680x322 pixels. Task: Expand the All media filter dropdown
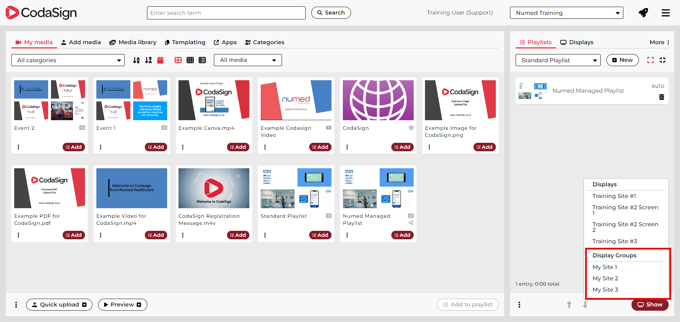(248, 60)
